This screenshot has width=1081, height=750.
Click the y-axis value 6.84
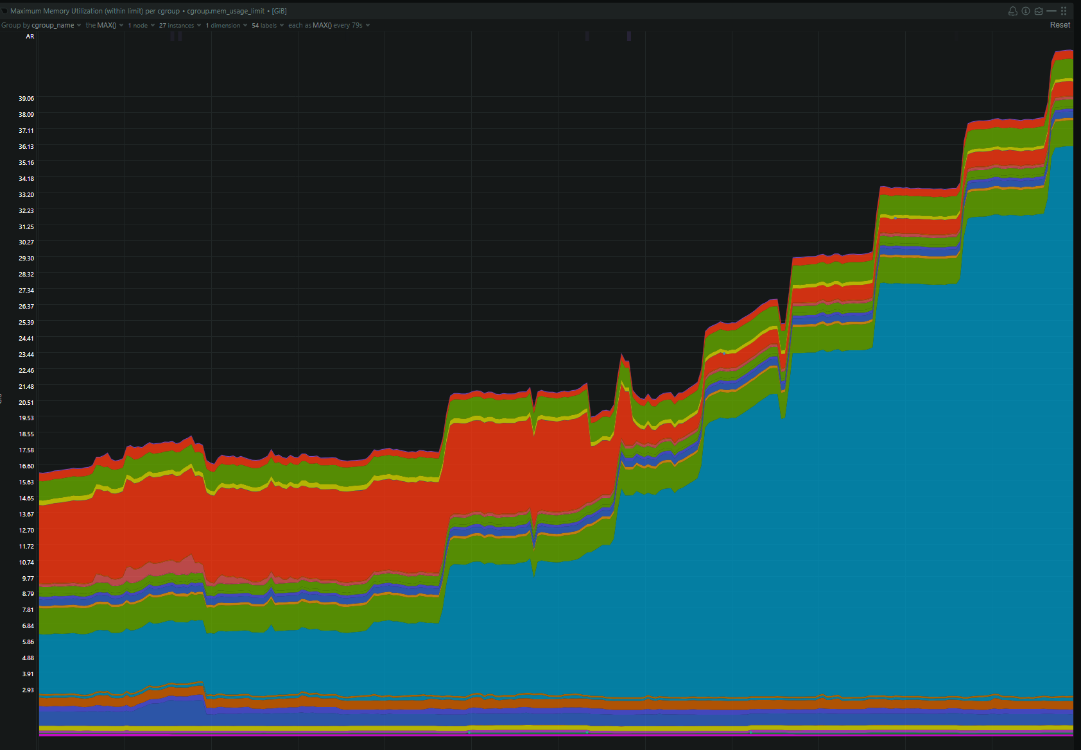point(28,626)
